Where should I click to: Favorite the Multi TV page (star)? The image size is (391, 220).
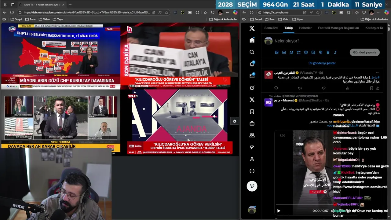166,13
